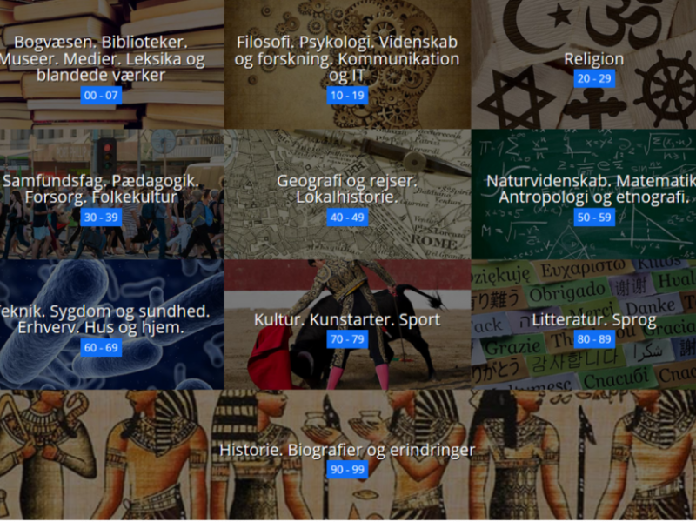Click the 90 - 99 badge

pyautogui.click(x=347, y=470)
